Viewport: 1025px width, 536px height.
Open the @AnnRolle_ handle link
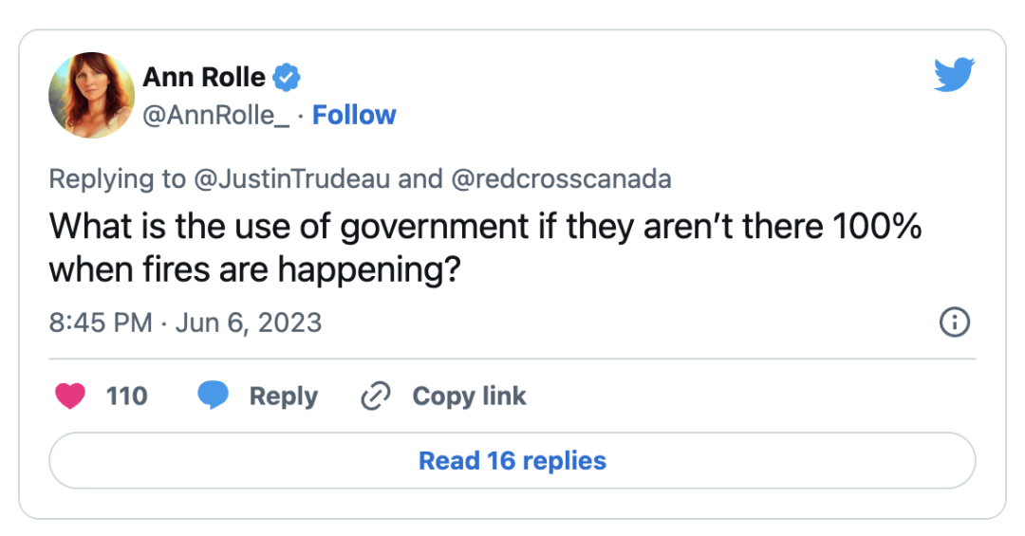click(214, 115)
